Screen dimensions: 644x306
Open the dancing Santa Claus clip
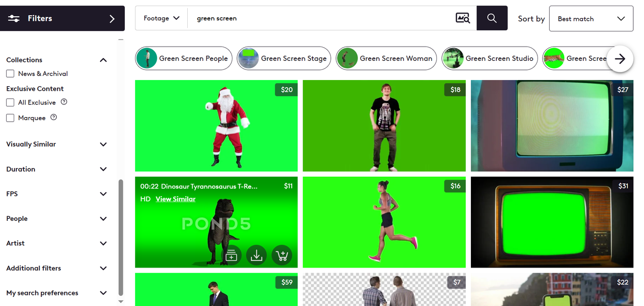click(x=216, y=126)
